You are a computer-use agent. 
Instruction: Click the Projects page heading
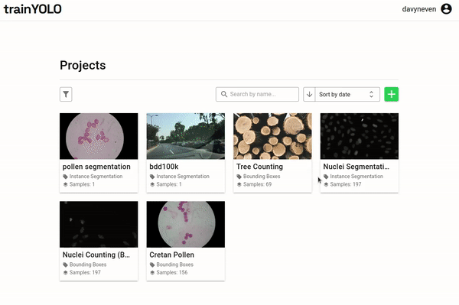click(83, 65)
